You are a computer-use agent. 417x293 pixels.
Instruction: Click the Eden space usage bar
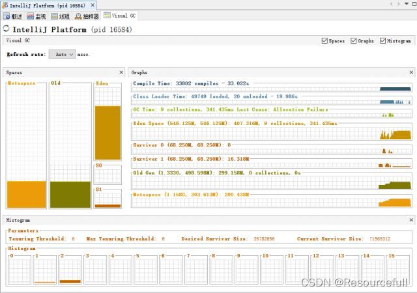[x=108, y=133]
